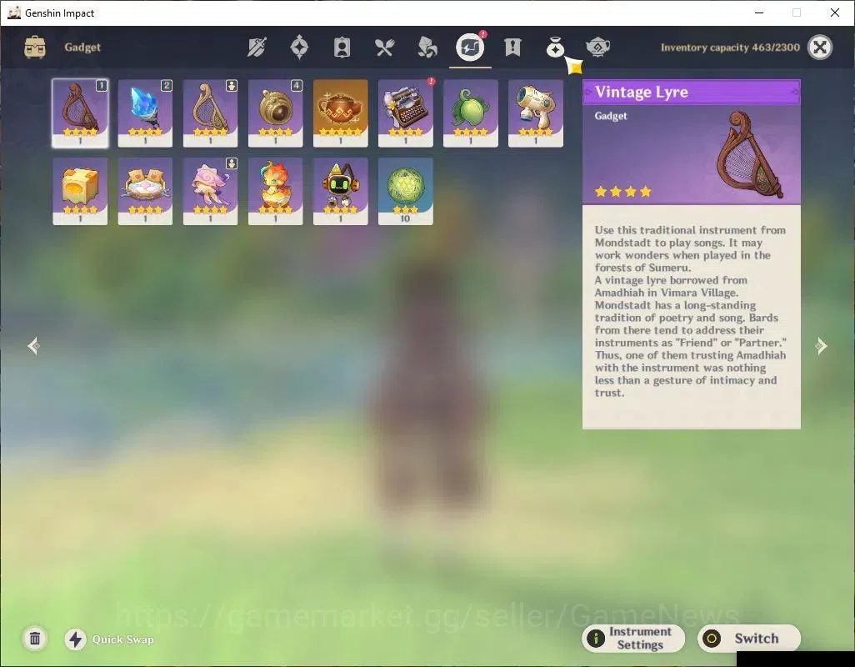Select the typewriter gadget with red alert

point(405,113)
